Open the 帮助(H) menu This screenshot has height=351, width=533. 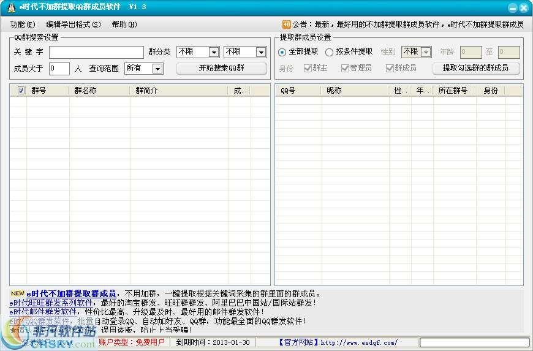[x=124, y=25]
